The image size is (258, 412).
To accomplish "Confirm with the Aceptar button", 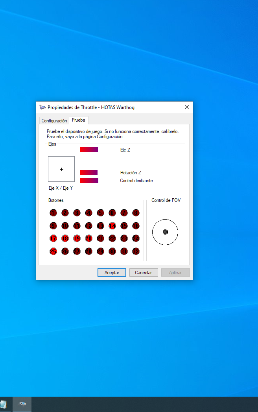I will click(x=112, y=272).
